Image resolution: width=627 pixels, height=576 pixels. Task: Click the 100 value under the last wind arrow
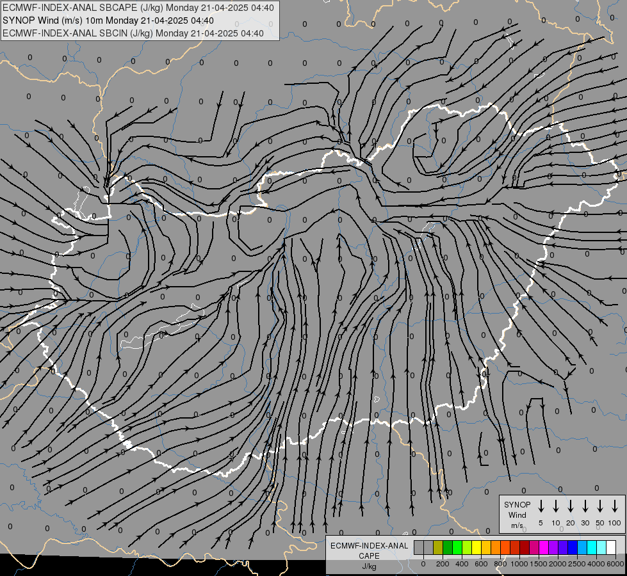click(x=615, y=523)
